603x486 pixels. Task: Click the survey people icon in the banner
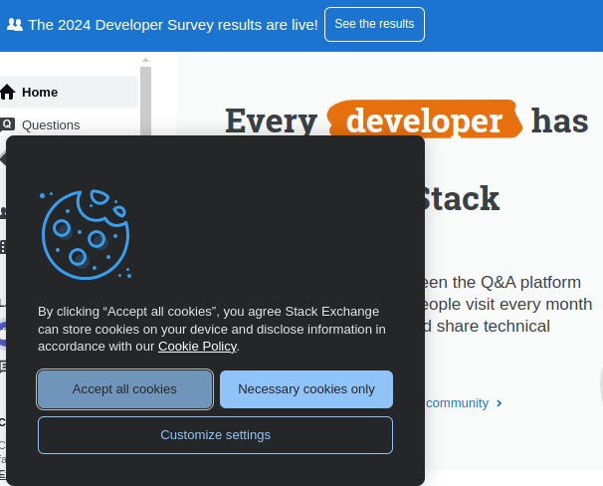pos(15,25)
